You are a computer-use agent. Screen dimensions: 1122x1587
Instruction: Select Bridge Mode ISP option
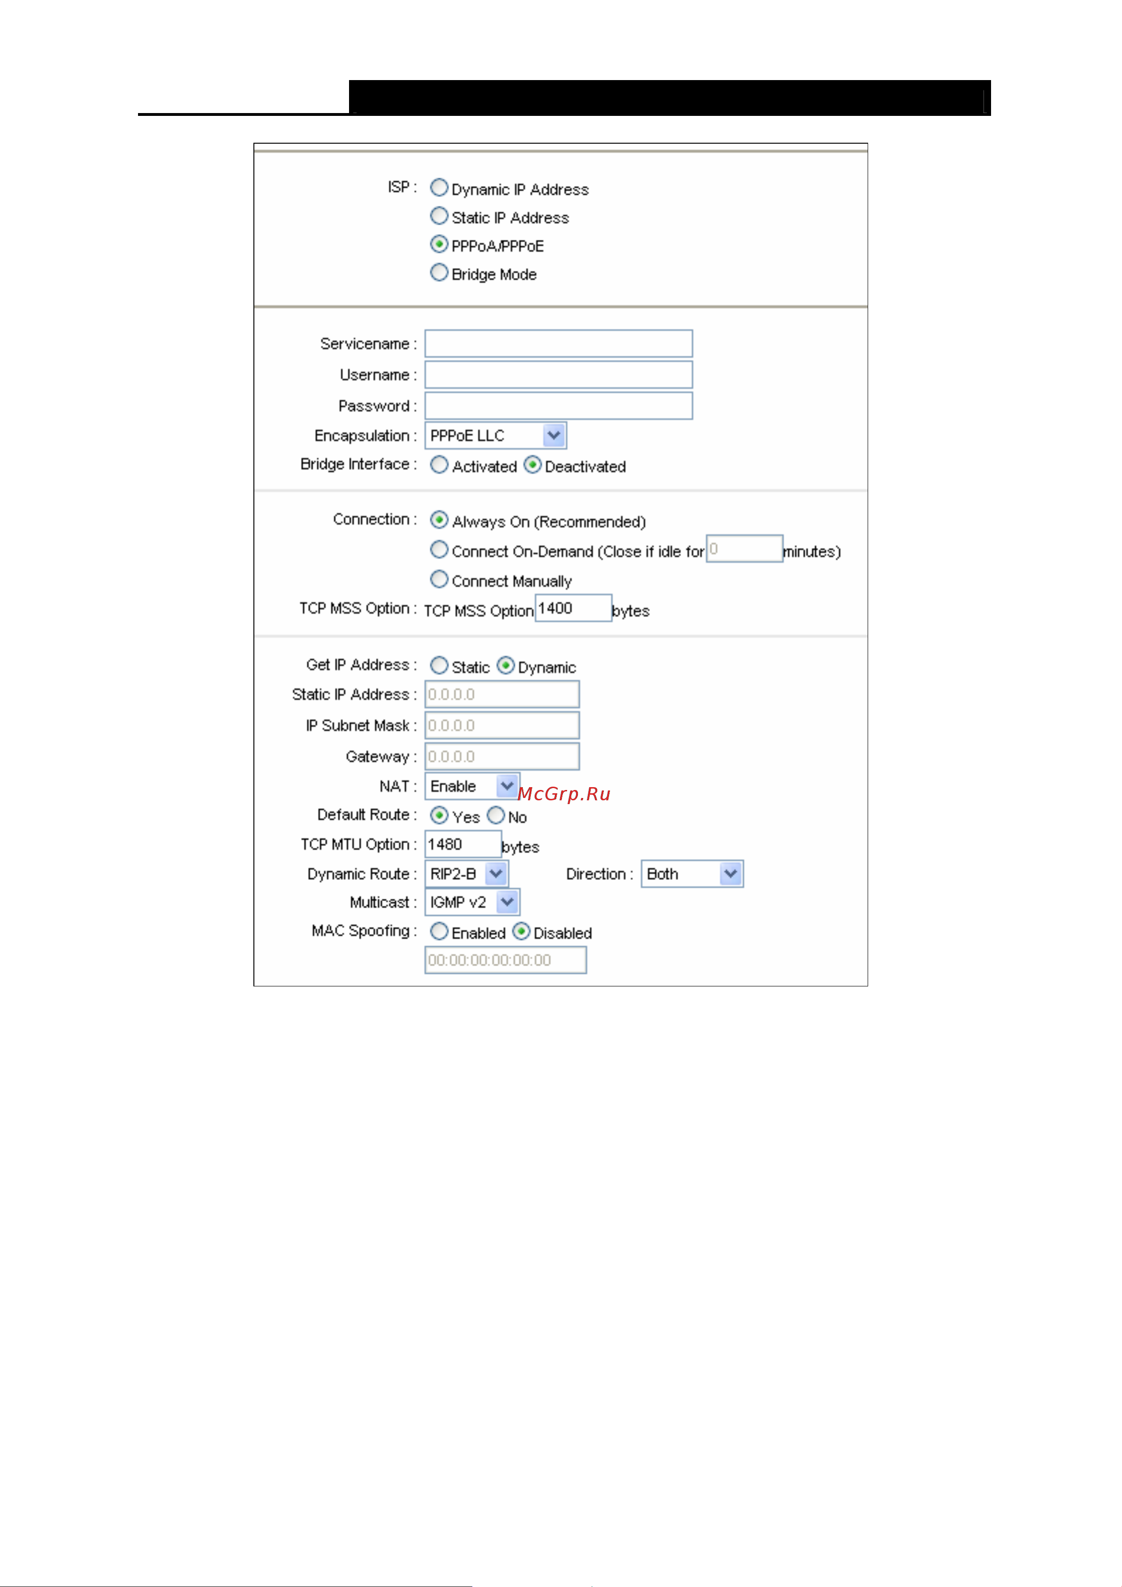tap(439, 272)
